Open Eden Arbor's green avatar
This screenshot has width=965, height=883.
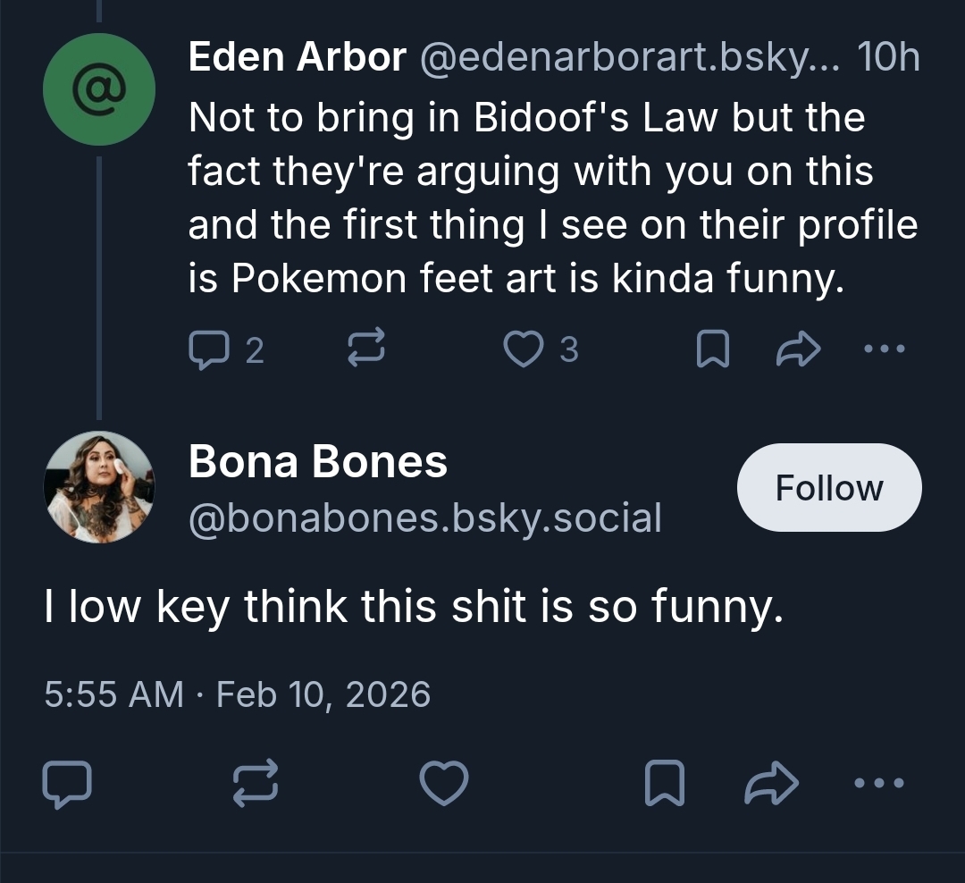click(x=98, y=89)
